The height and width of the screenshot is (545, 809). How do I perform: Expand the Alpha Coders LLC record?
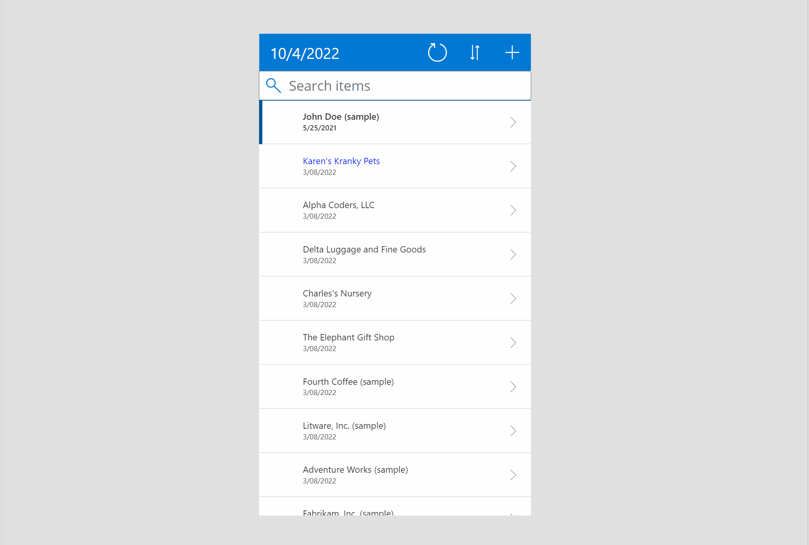(x=513, y=210)
